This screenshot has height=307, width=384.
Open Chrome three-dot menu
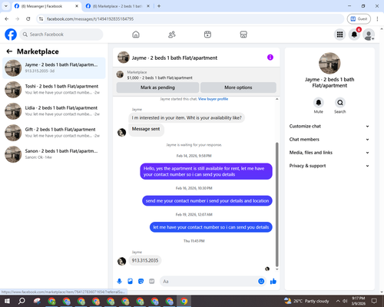pyautogui.click(x=377, y=18)
